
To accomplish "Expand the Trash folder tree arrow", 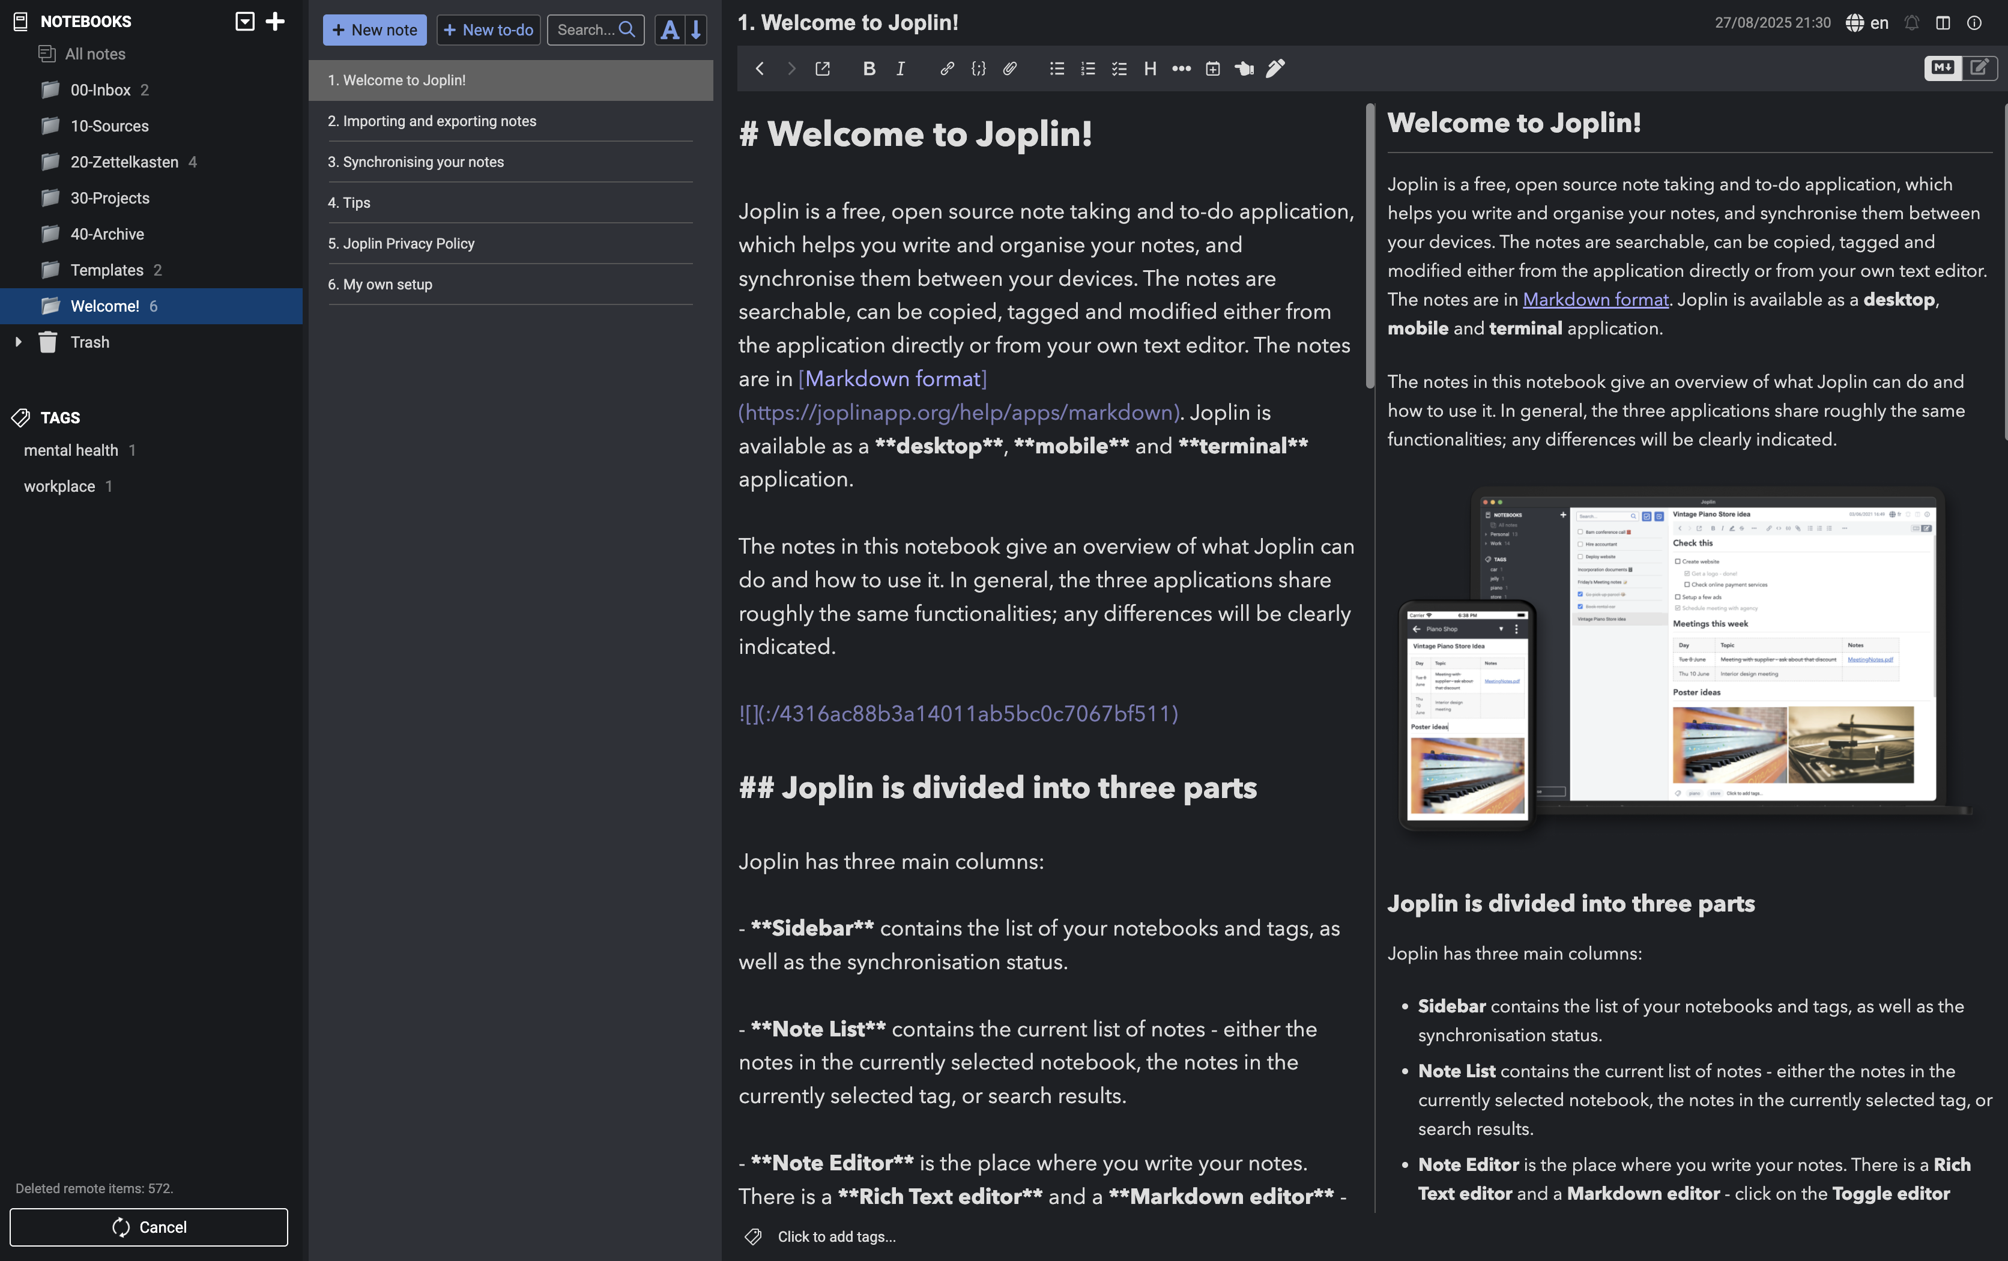I will click(19, 342).
